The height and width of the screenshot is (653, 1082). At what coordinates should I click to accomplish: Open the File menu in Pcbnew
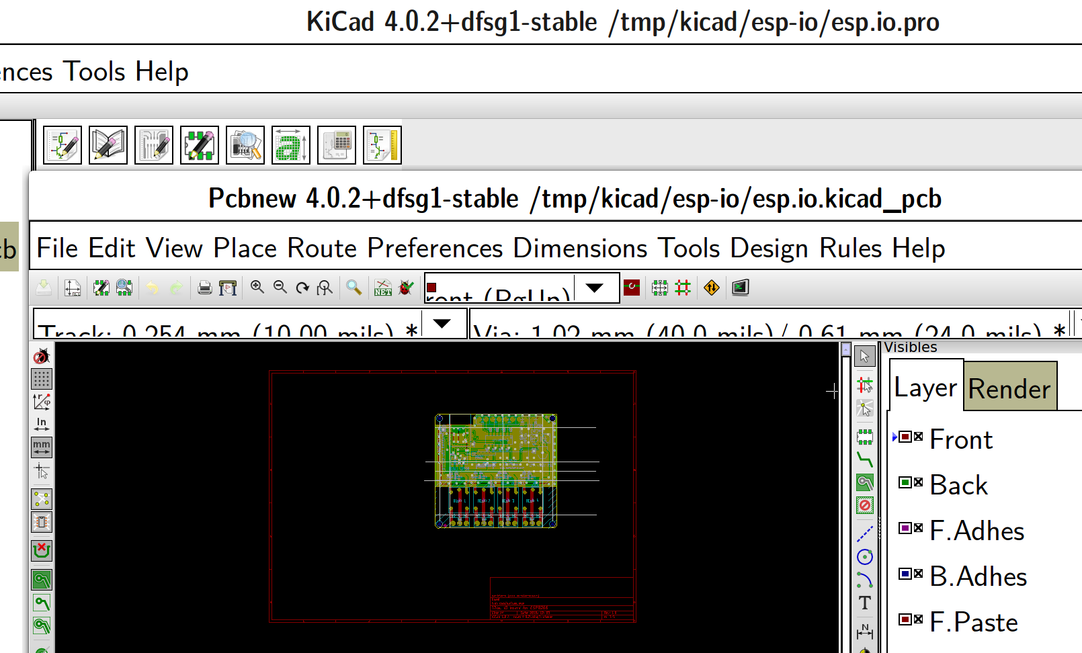58,249
